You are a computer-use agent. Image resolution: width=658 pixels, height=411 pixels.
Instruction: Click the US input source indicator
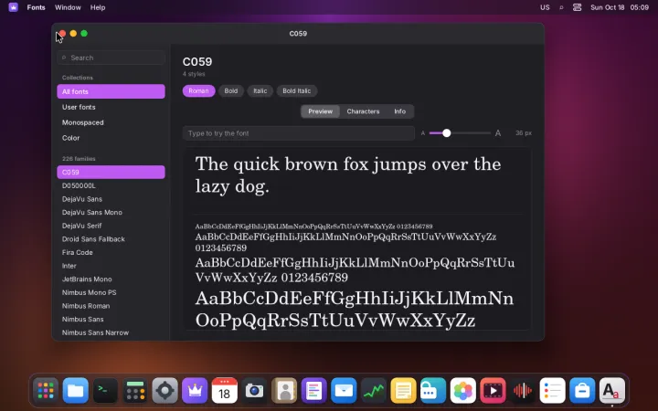click(545, 7)
